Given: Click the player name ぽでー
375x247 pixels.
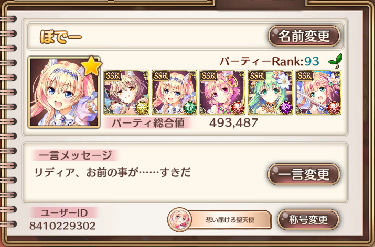Looking at the screenshot, I should point(61,37).
